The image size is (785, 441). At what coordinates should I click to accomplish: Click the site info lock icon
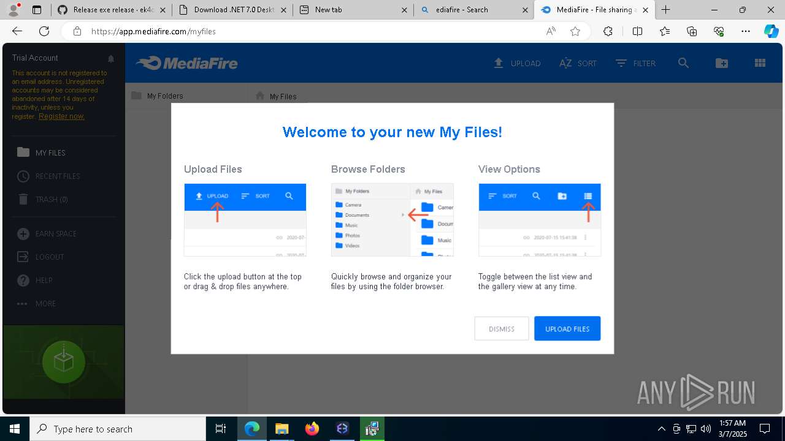(77, 31)
